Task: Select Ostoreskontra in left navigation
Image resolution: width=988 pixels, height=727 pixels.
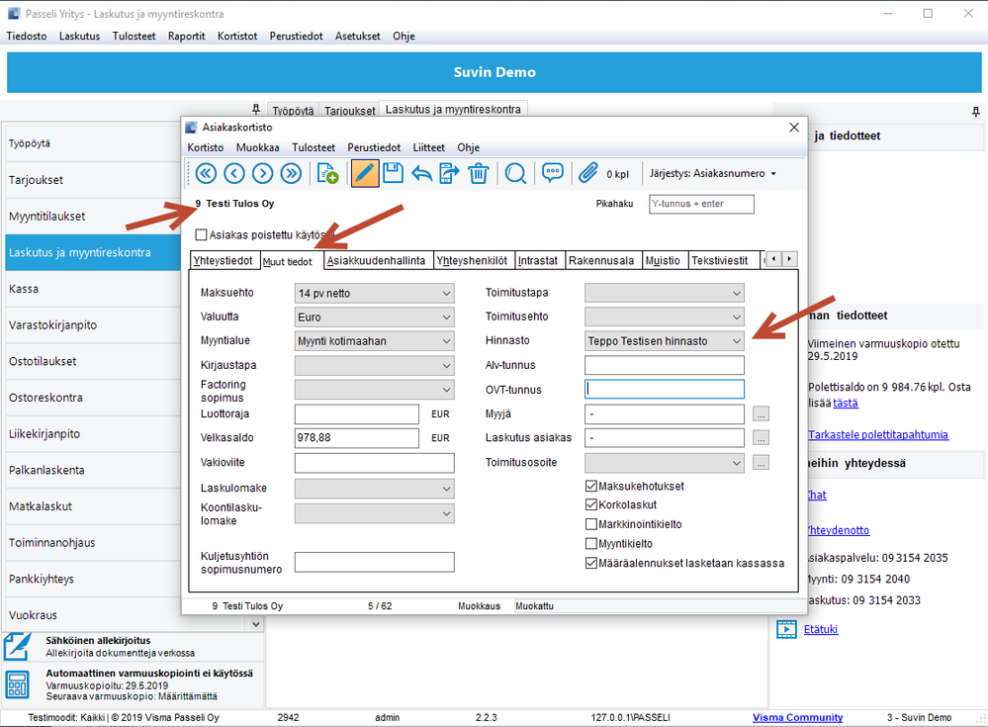Action: (94, 398)
